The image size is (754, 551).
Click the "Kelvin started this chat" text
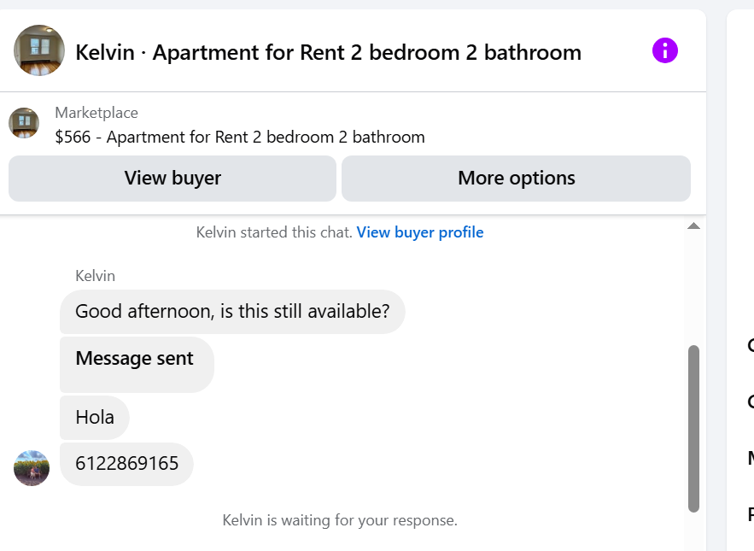273,232
